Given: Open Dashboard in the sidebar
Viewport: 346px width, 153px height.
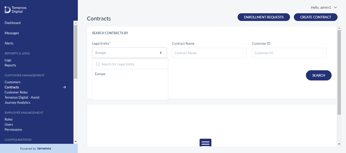Looking at the screenshot, I should tap(13, 23).
